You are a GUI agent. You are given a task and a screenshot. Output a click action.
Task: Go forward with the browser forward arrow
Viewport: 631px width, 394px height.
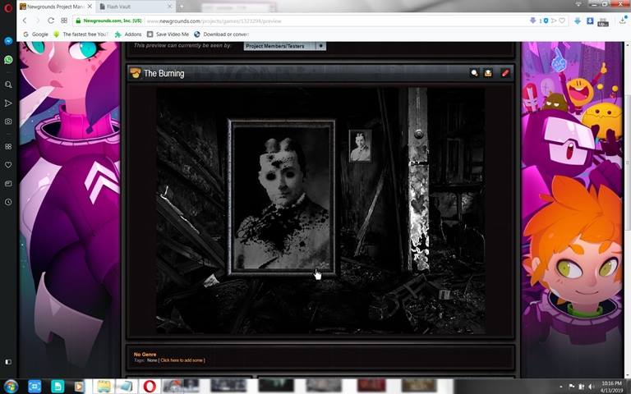38,21
